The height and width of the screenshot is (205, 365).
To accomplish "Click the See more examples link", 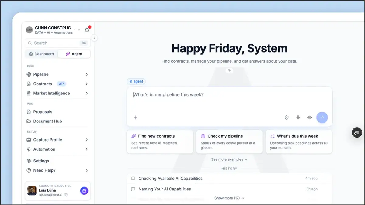I will point(229,159).
